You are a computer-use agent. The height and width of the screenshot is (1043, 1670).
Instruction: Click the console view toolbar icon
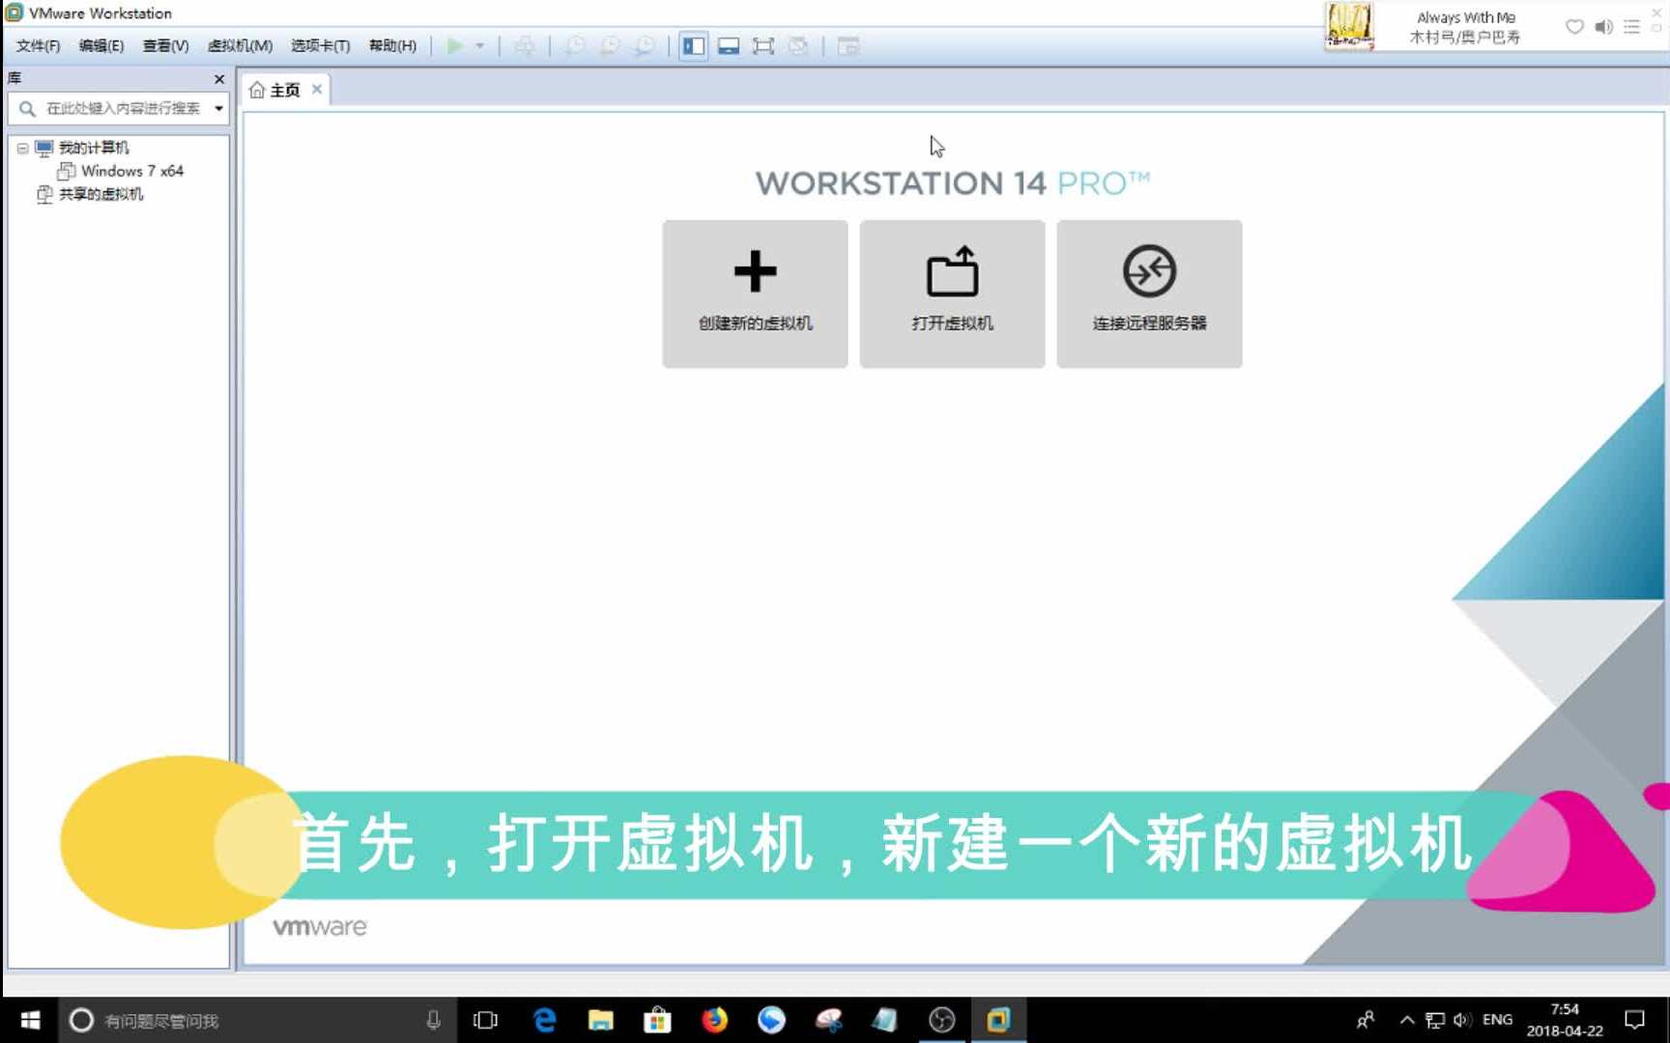click(x=848, y=46)
